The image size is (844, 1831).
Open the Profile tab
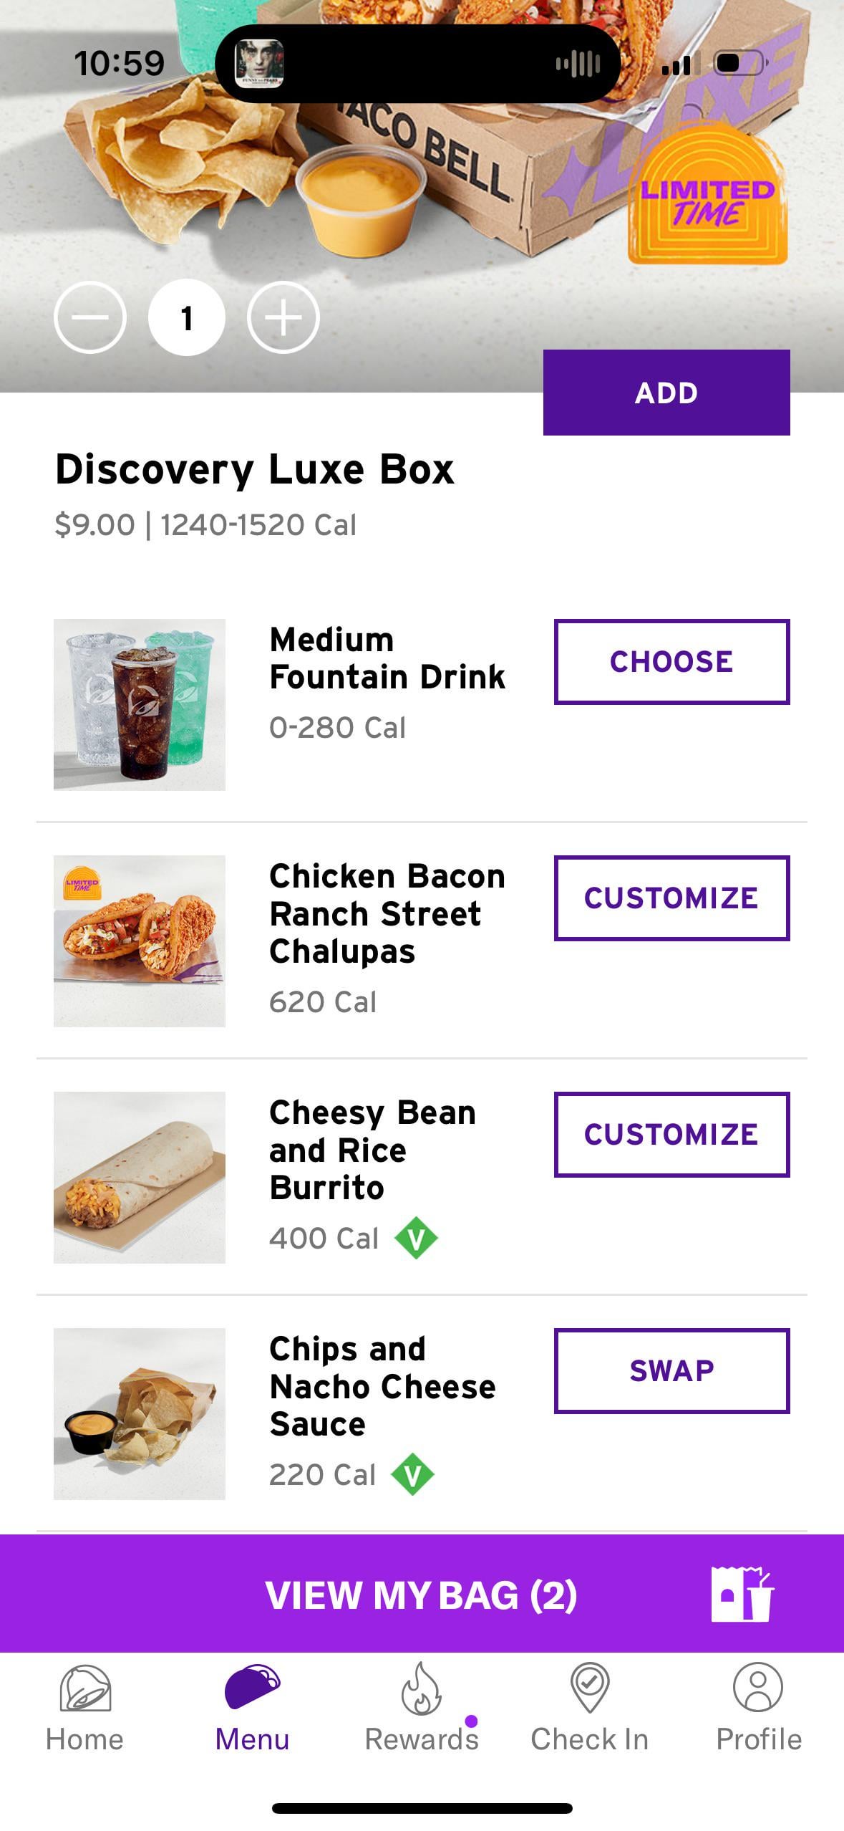(x=758, y=1708)
